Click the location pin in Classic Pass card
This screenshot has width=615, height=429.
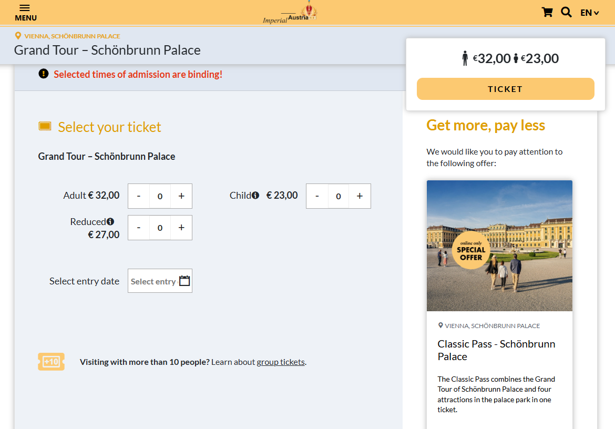pos(440,325)
